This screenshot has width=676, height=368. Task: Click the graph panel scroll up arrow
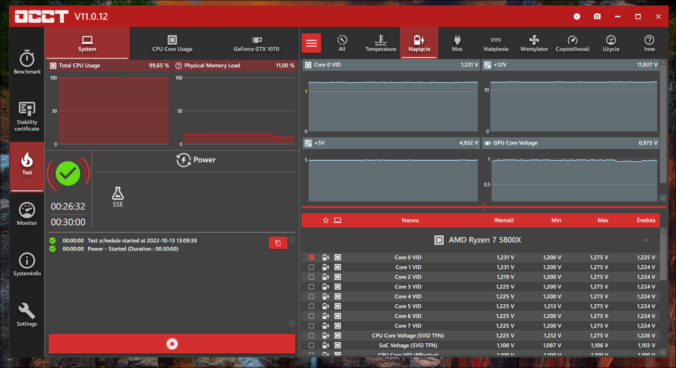[663, 64]
